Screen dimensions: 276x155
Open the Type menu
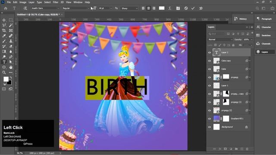pyautogui.click(x=39, y=2)
